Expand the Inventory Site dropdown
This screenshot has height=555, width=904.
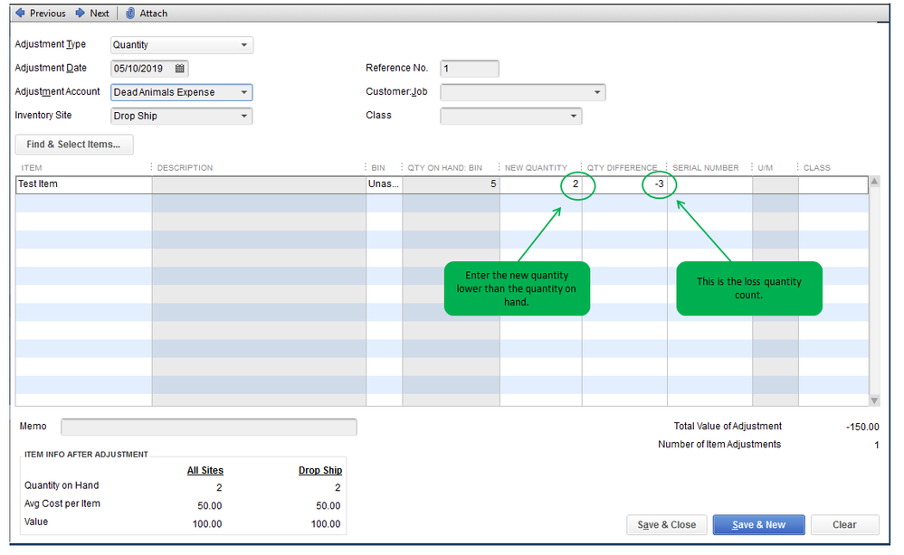pos(244,116)
